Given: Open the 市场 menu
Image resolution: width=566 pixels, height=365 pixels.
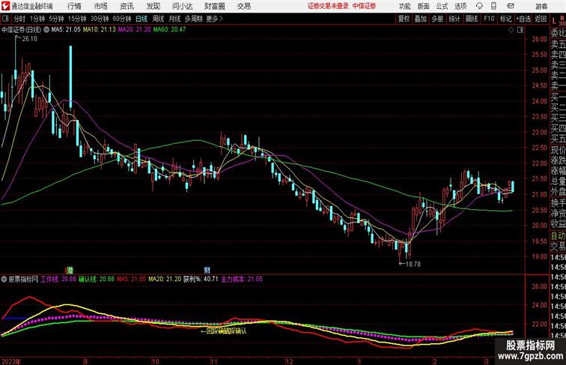Looking at the screenshot, I should 101,6.
